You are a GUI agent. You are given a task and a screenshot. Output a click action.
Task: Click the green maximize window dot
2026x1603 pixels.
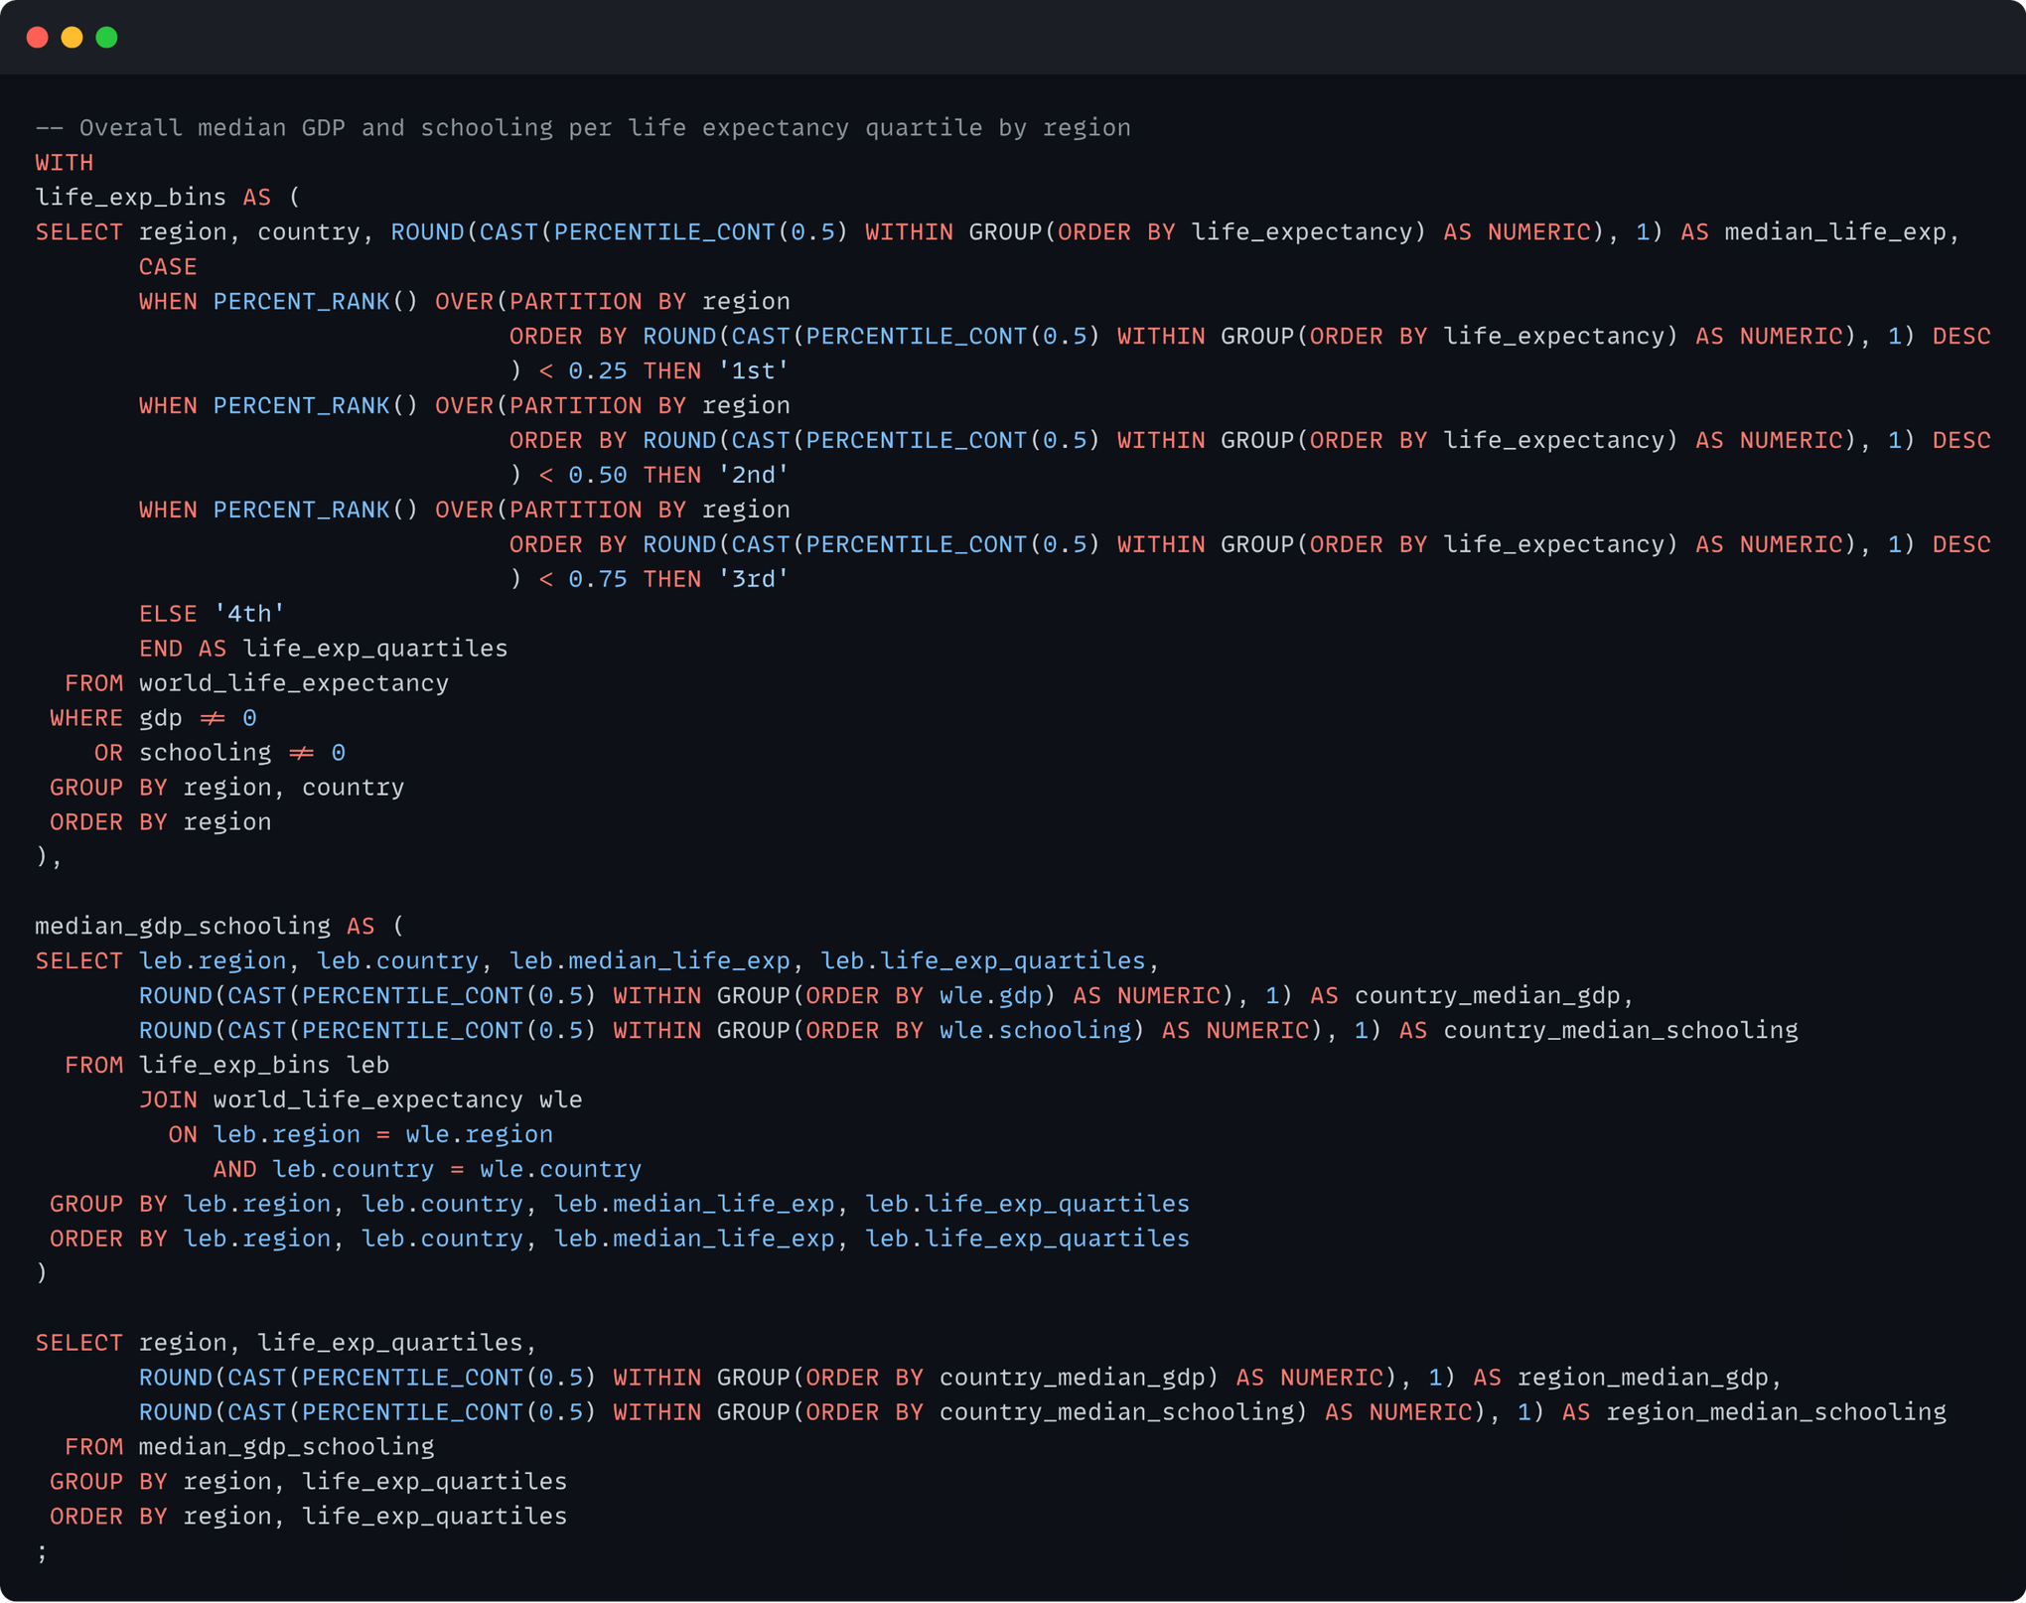[107, 38]
